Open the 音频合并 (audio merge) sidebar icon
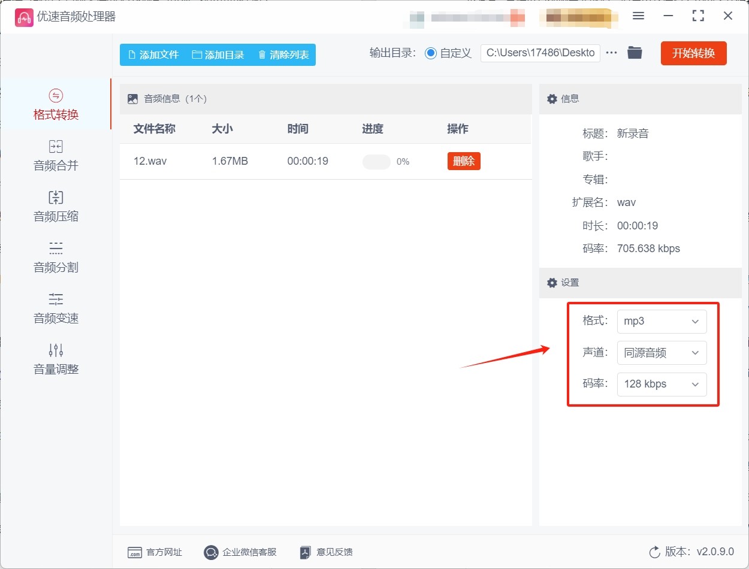This screenshot has width=749, height=569. [56, 147]
